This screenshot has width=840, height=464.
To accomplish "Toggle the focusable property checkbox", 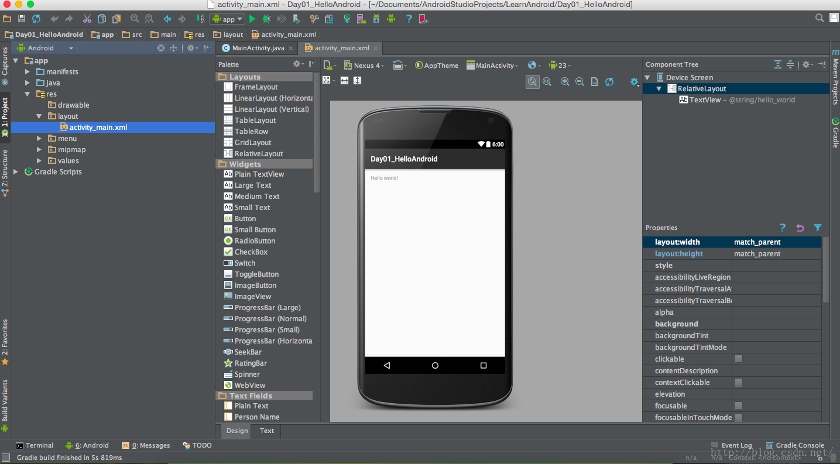I will point(738,406).
